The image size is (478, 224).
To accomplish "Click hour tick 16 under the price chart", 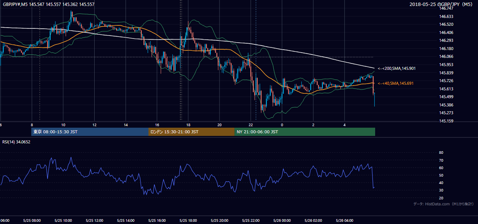I will tap(157, 125).
